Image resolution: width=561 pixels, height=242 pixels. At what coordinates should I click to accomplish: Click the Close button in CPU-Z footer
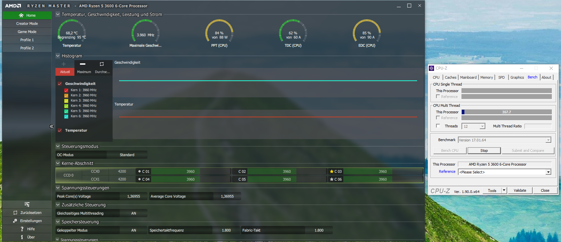545,190
